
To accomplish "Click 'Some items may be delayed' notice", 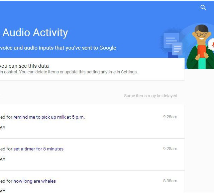I will [x=150, y=95].
